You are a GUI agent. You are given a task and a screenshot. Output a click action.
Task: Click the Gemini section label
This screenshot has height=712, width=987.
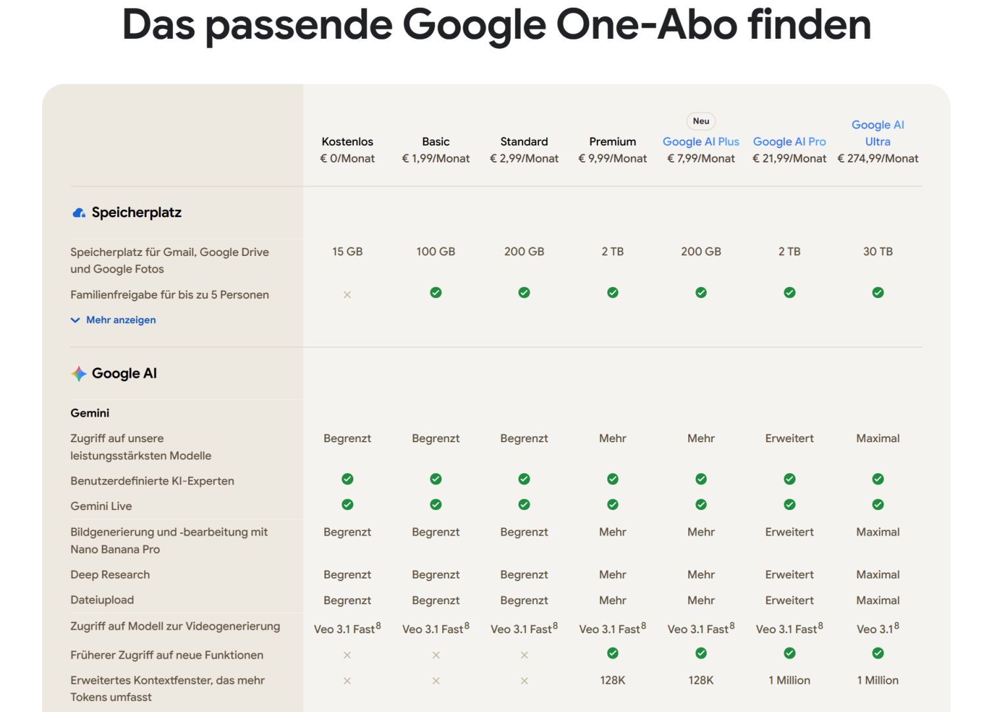[x=89, y=413]
